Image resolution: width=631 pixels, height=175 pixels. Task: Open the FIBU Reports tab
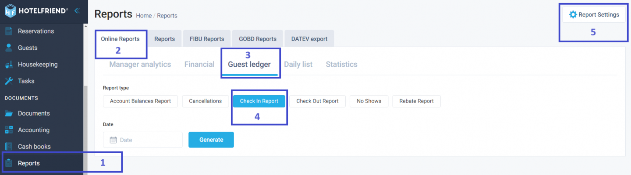(x=207, y=38)
